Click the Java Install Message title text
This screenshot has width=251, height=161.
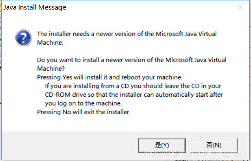(x=35, y=7)
